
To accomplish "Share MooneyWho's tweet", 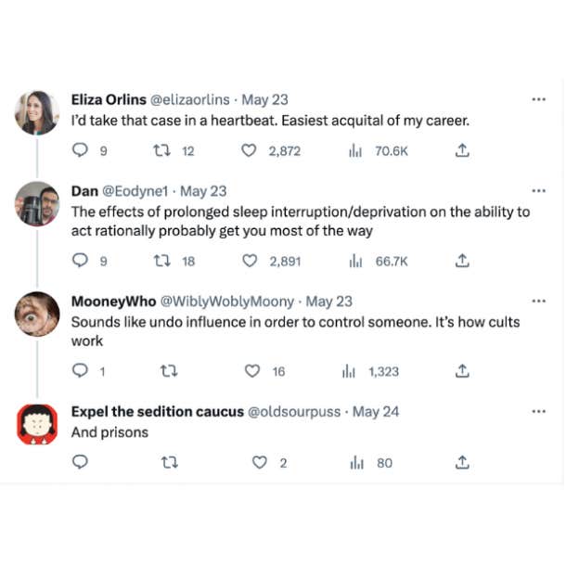I will point(462,371).
